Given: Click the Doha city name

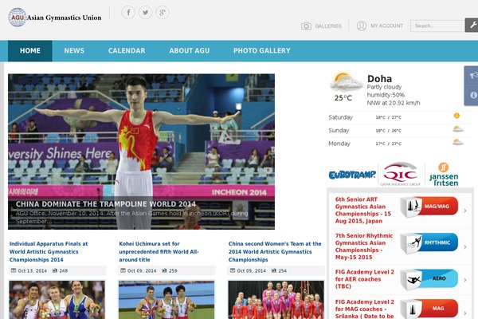Looking at the screenshot, I should [379, 79].
